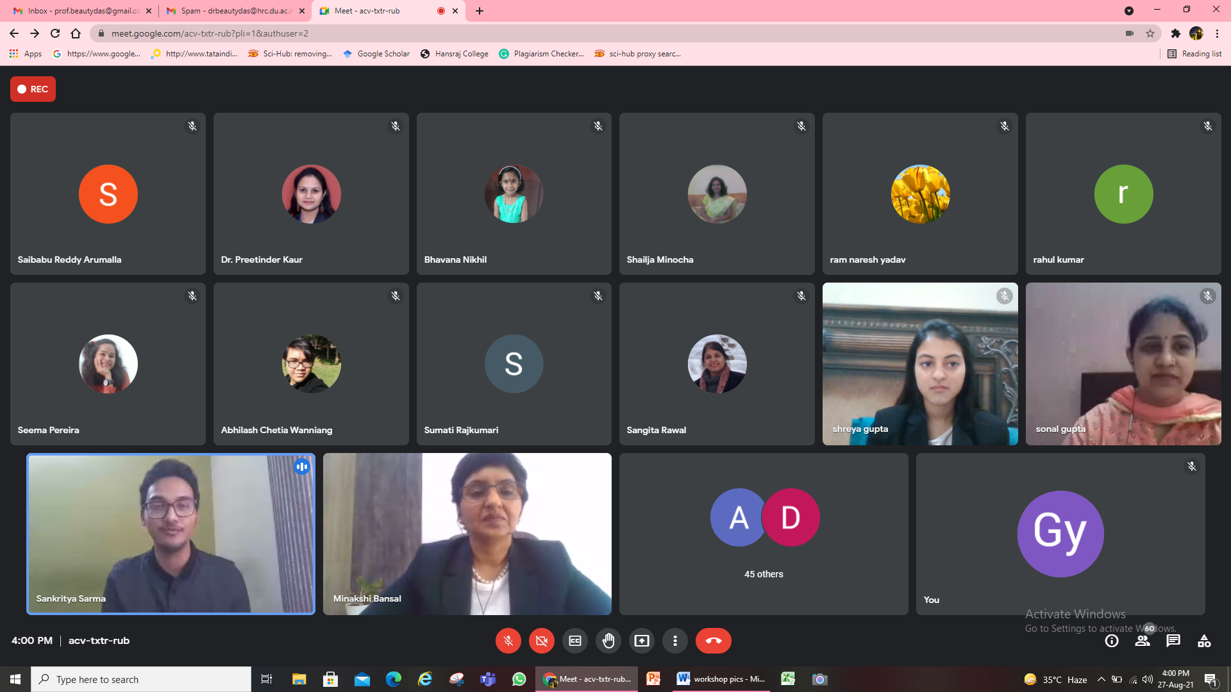Open more options three-dot menu
The image size is (1231, 692).
coord(675,641)
